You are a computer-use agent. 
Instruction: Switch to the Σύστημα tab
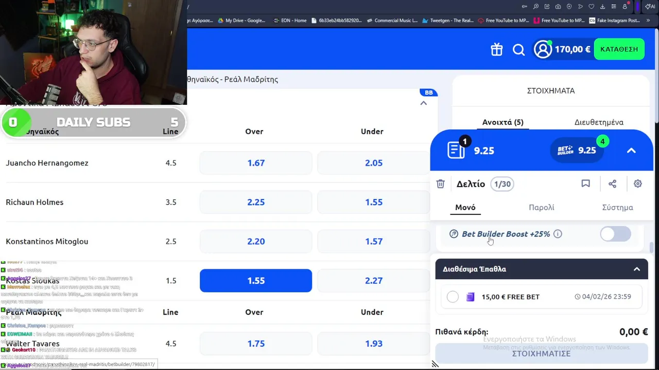(617, 208)
